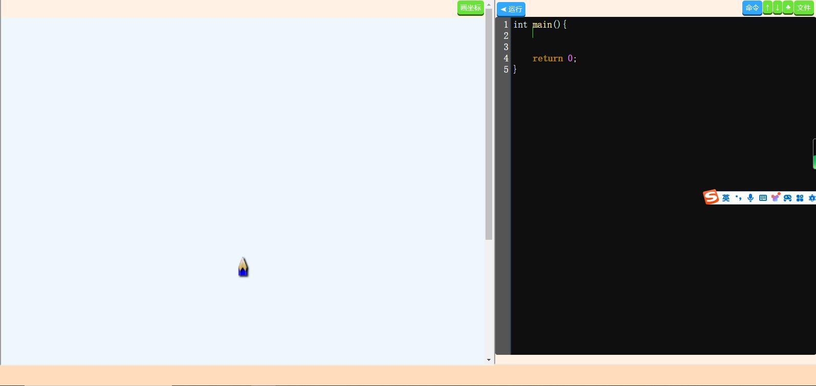
Task: Click the closing brace on line 5
Action: coord(515,70)
